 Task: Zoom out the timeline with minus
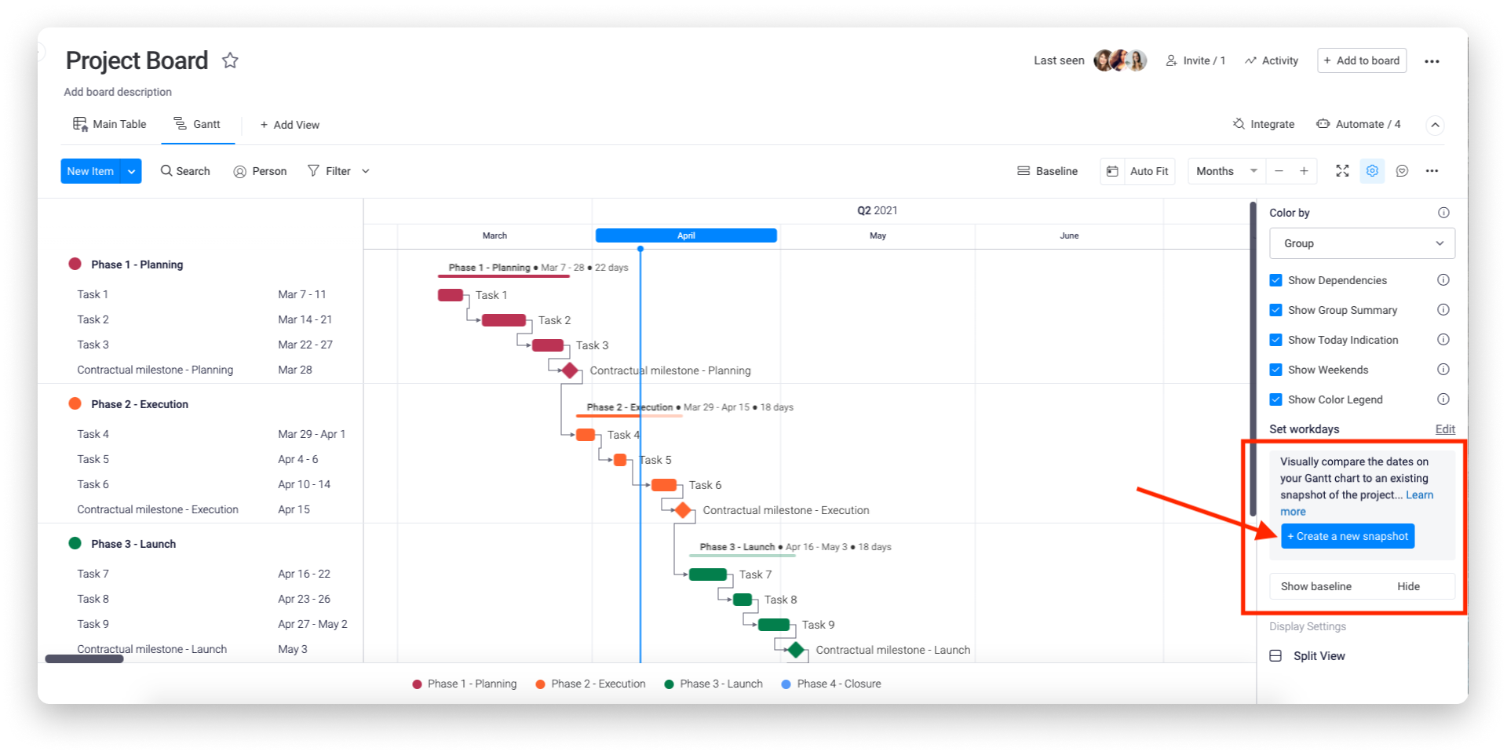tap(1279, 171)
